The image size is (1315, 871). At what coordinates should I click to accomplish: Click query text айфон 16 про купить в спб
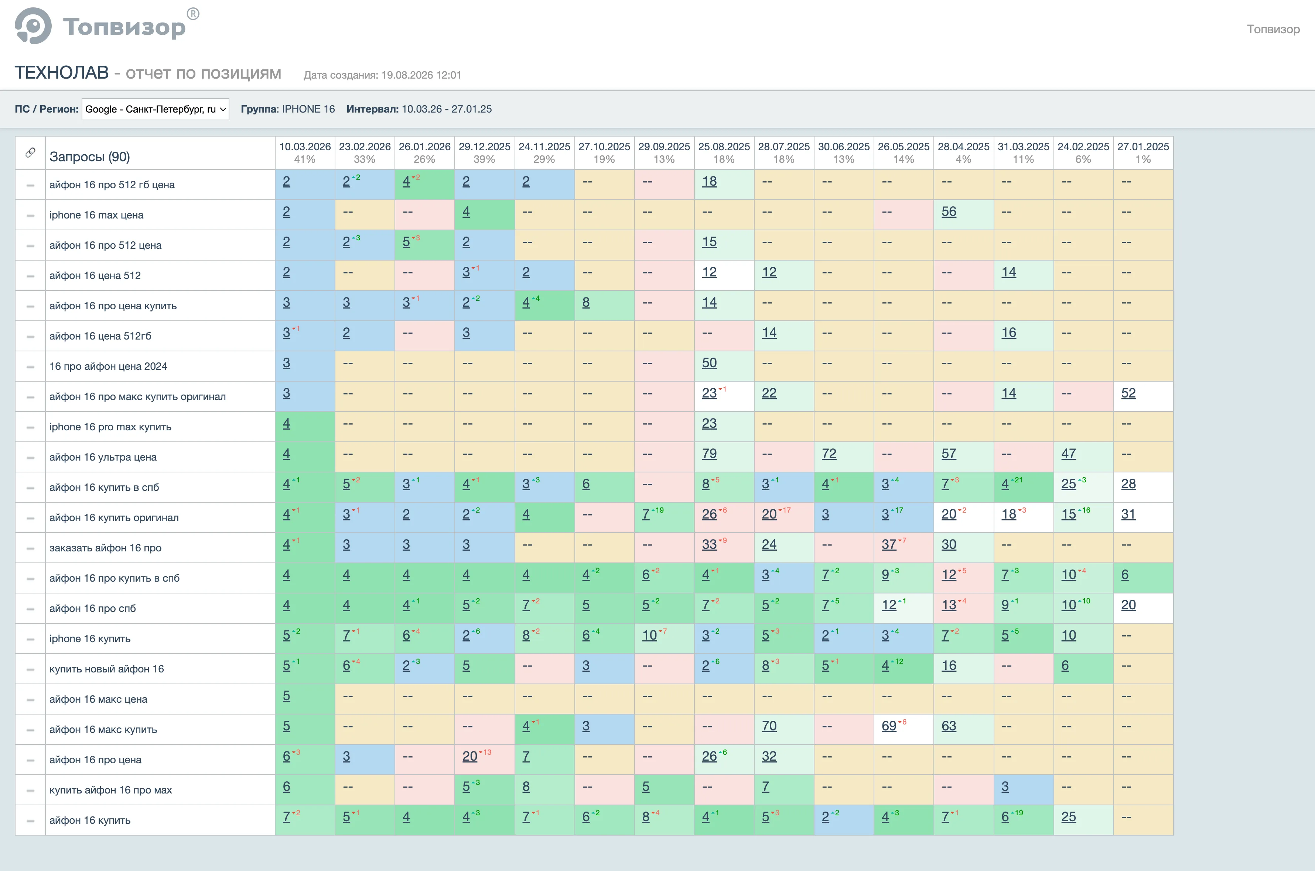[115, 578]
